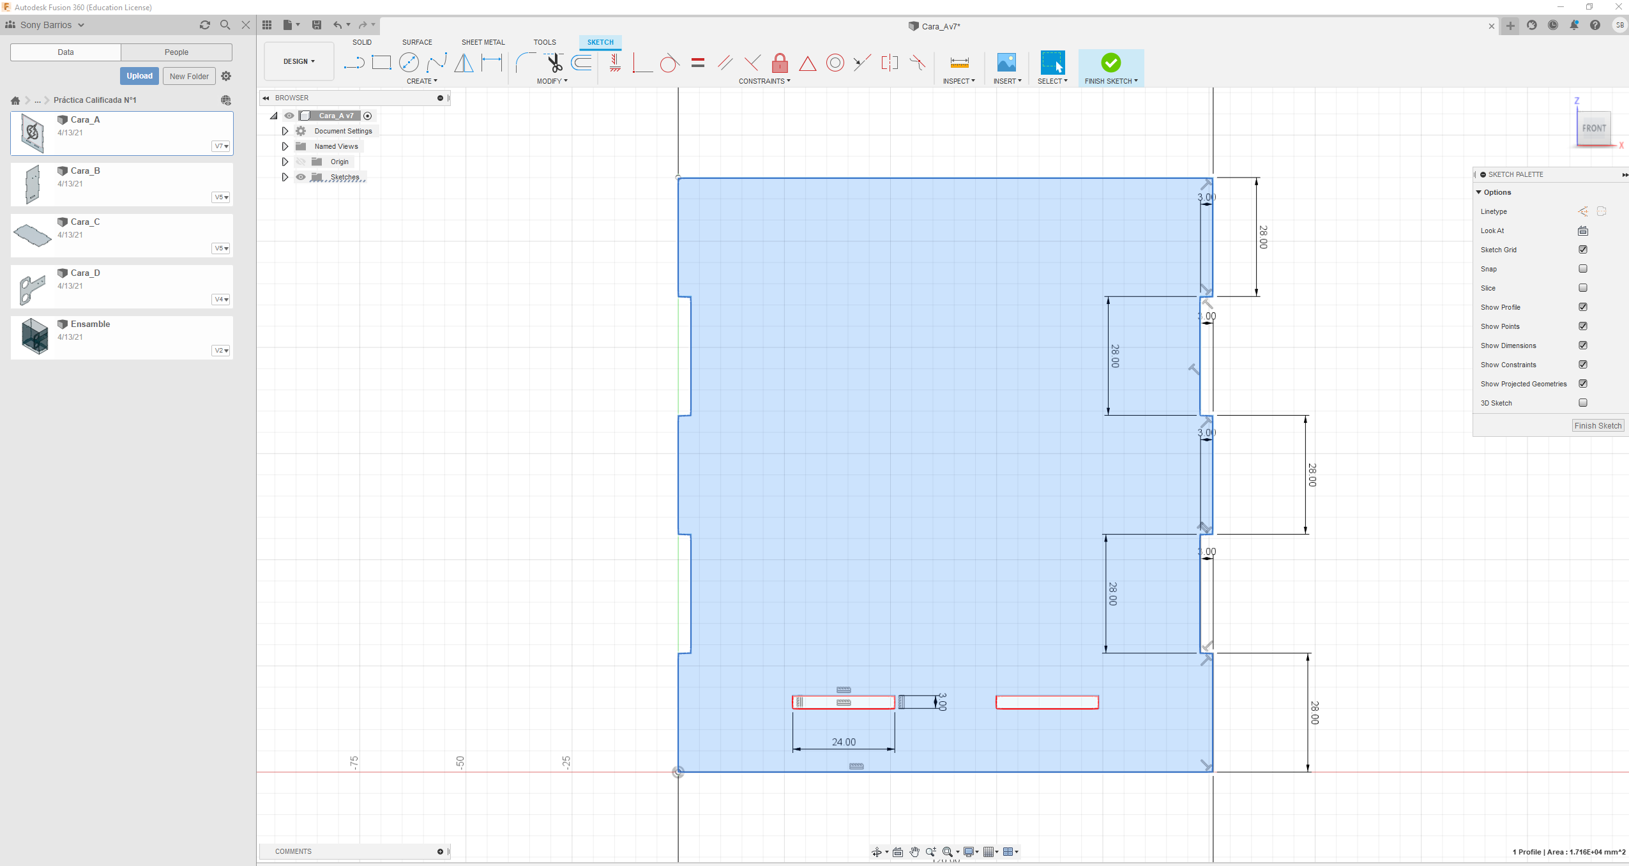This screenshot has width=1629, height=866.
Task: Apply the Tangent constraint
Action: [669, 63]
